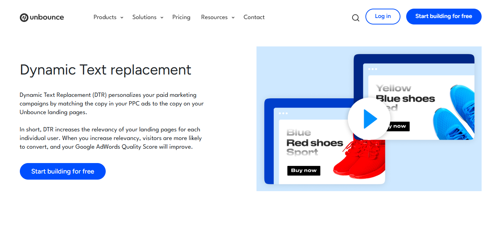500x239 pixels.
Task: Go to the Pricing page
Action: pyautogui.click(x=181, y=17)
